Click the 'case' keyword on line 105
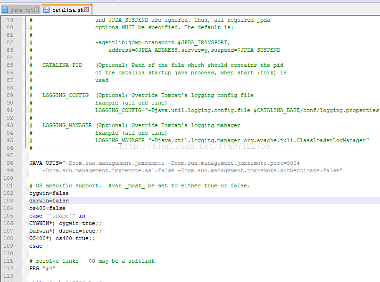Screen dimensions: 380x282 [x=36, y=216]
